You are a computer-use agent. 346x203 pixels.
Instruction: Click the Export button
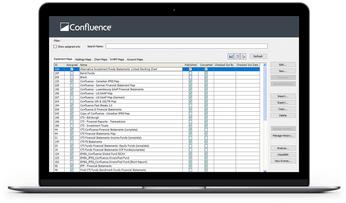click(x=283, y=102)
